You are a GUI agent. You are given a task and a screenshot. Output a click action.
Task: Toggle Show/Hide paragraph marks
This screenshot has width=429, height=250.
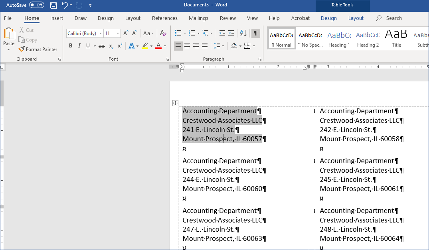point(255,33)
